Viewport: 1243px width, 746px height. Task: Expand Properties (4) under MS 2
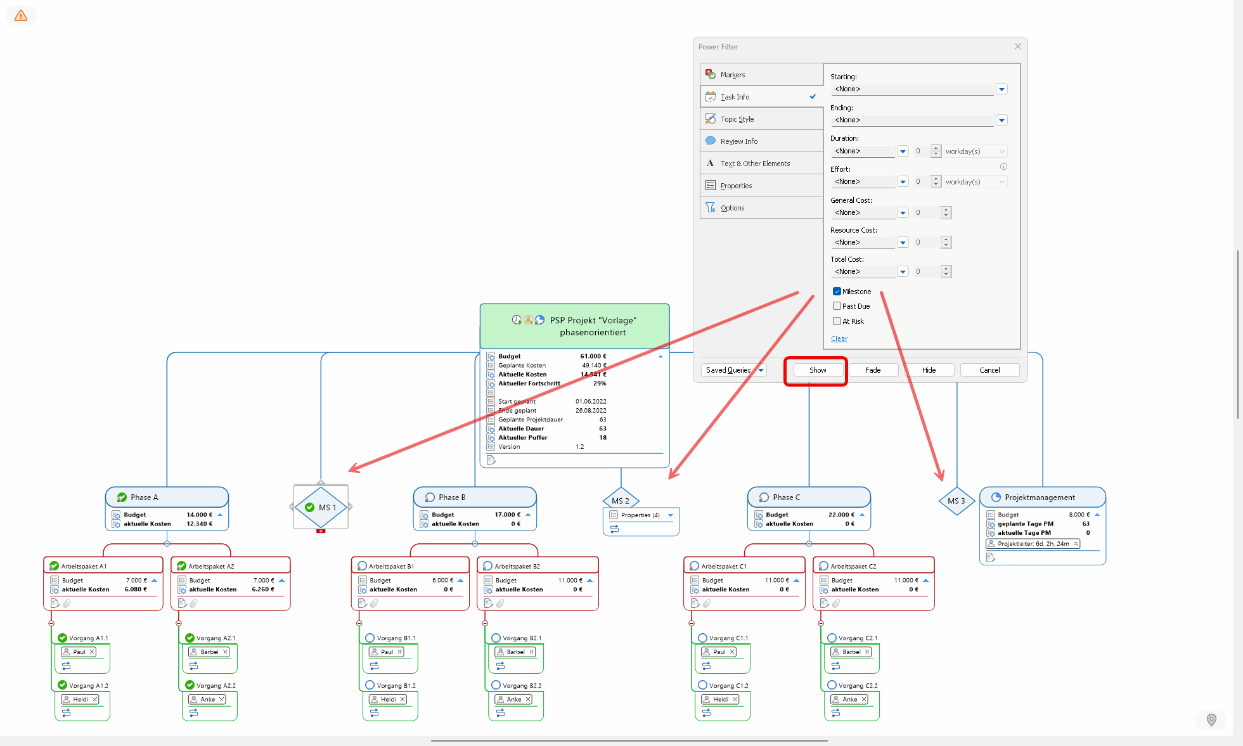[671, 515]
